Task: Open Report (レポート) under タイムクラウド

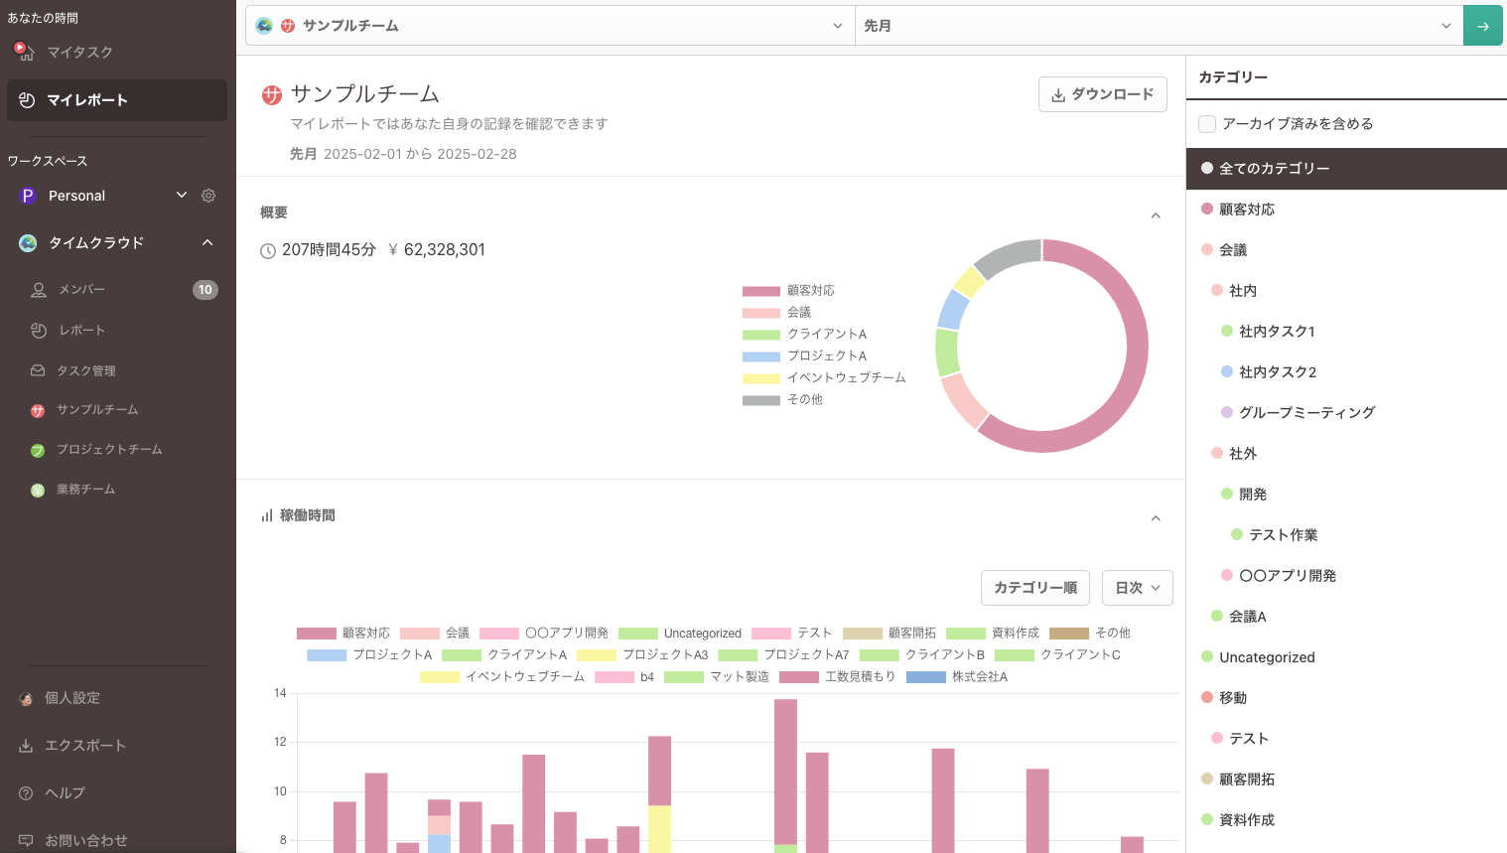Action: pyautogui.click(x=81, y=331)
